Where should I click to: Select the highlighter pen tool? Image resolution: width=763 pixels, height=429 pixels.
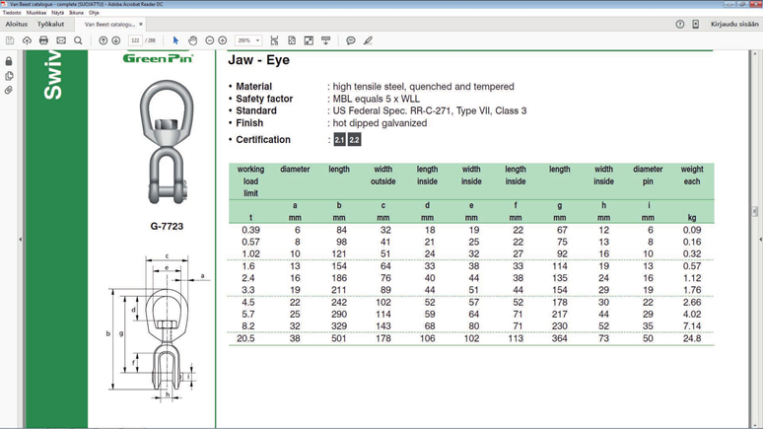[x=368, y=40]
